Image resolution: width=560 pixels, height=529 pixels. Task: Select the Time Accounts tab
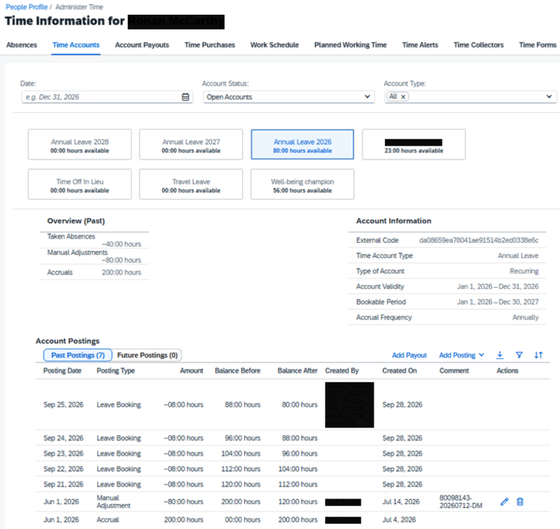[76, 45]
